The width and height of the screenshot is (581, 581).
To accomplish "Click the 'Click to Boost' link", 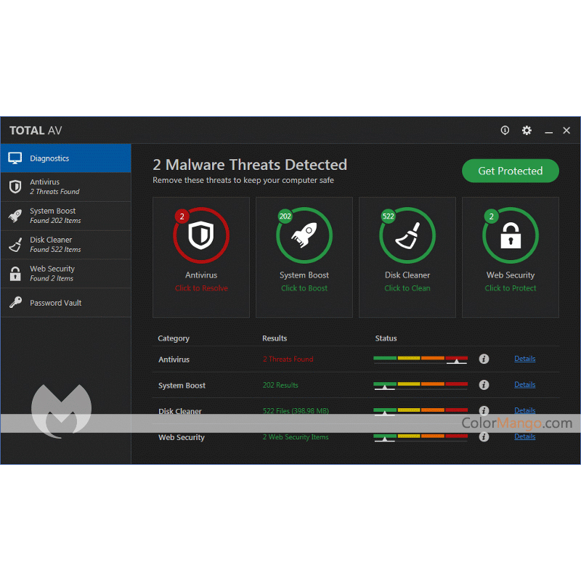I will pos(304,288).
